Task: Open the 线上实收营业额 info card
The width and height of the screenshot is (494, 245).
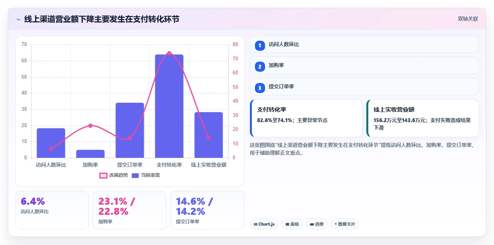Action: 423,118
